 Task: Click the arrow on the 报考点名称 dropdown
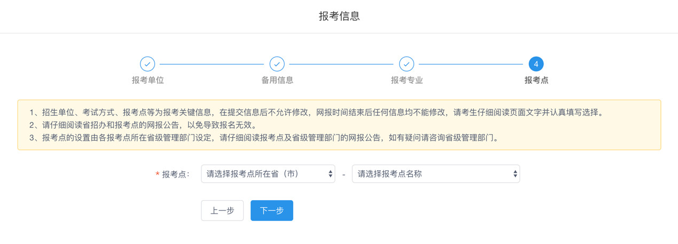tap(515, 174)
